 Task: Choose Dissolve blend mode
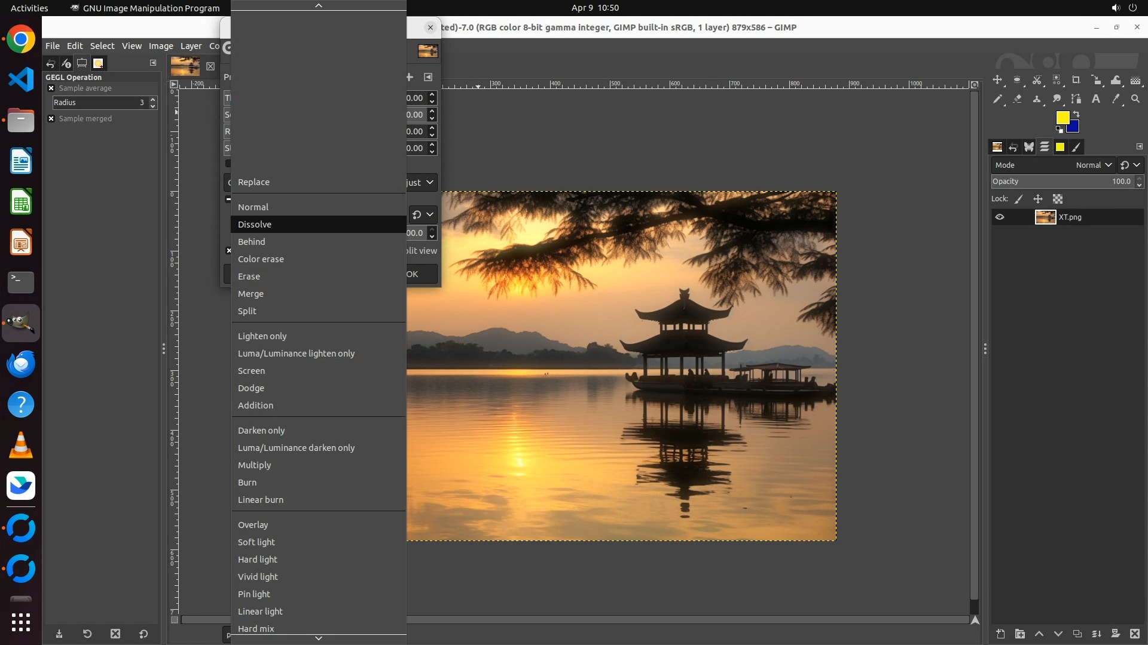click(255, 225)
